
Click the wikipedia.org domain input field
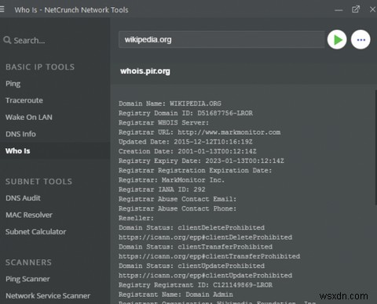tap(221, 39)
